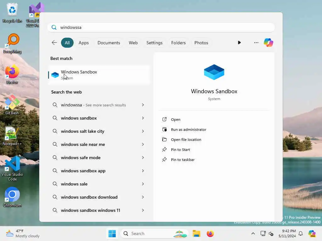Open the notification bell
Image resolution: width=322 pixels, height=241 pixels.
click(301, 233)
